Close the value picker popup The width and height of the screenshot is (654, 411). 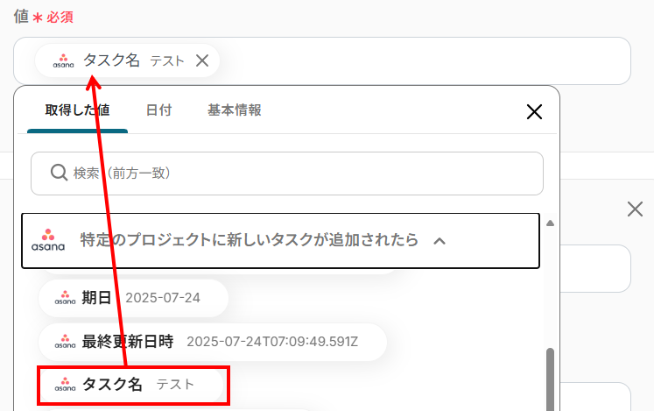(534, 111)
